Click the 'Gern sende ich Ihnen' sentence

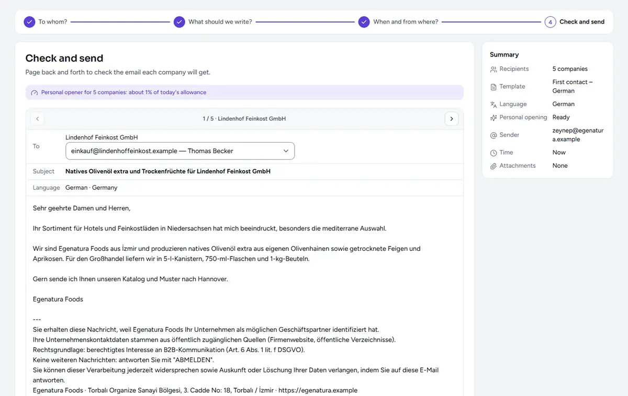click(130, 279)
